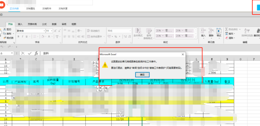260x126 pixels.
Task: Increase font size with the larger A icon
Action: [x=56, y=31]
